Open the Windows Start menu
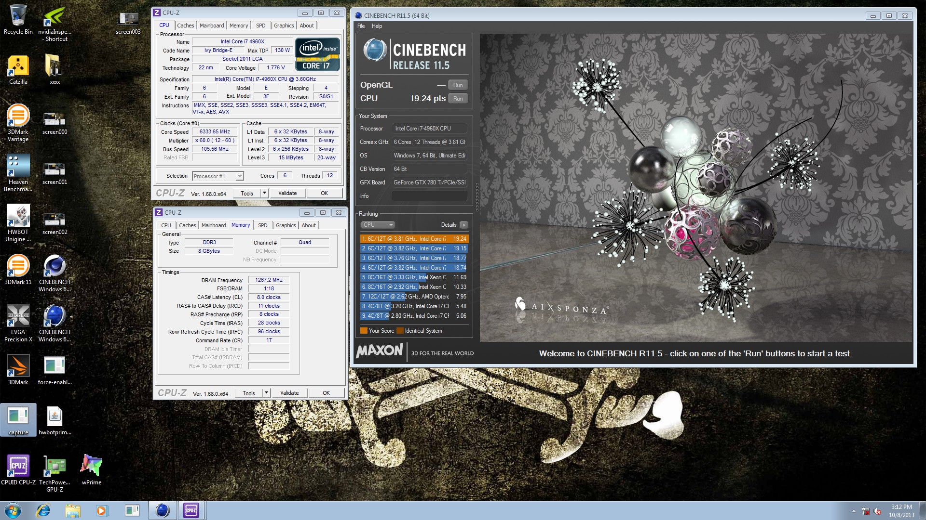The height and width of the screenshot is (520, 926). coord(13,510)
